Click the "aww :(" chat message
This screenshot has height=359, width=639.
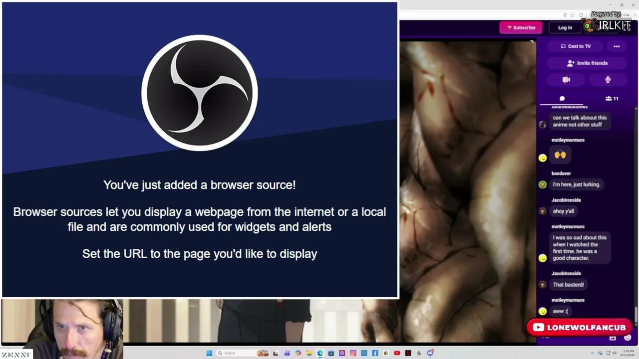pyautogui.click(x=560, y=311)
